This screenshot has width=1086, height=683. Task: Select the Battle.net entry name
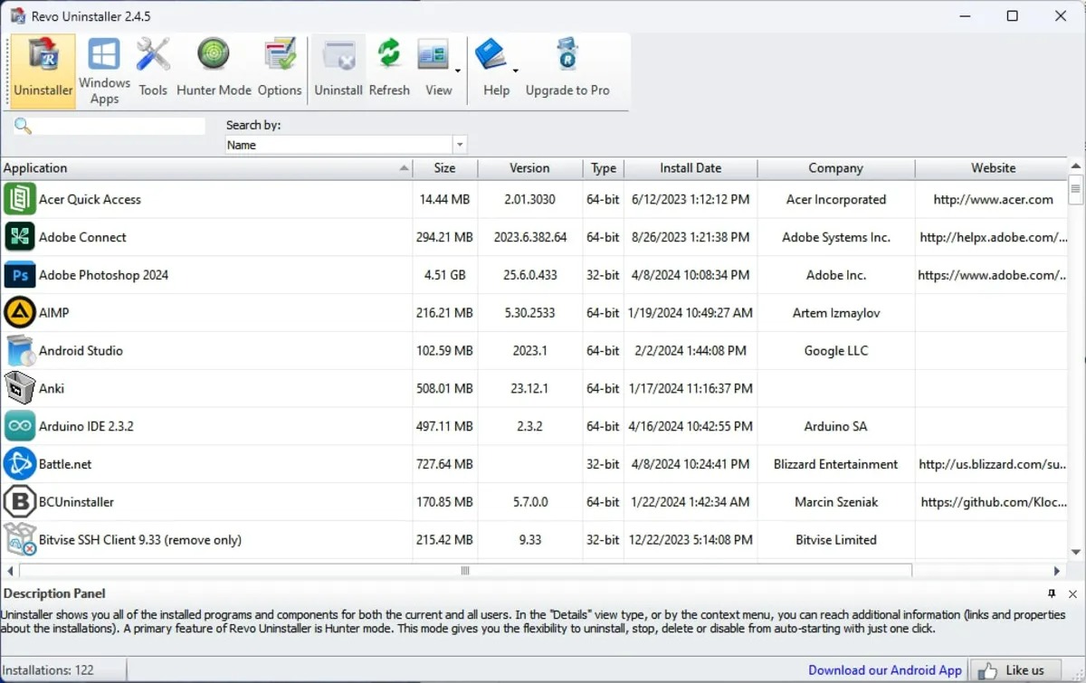pyautogui.click(x=65, y=464)
